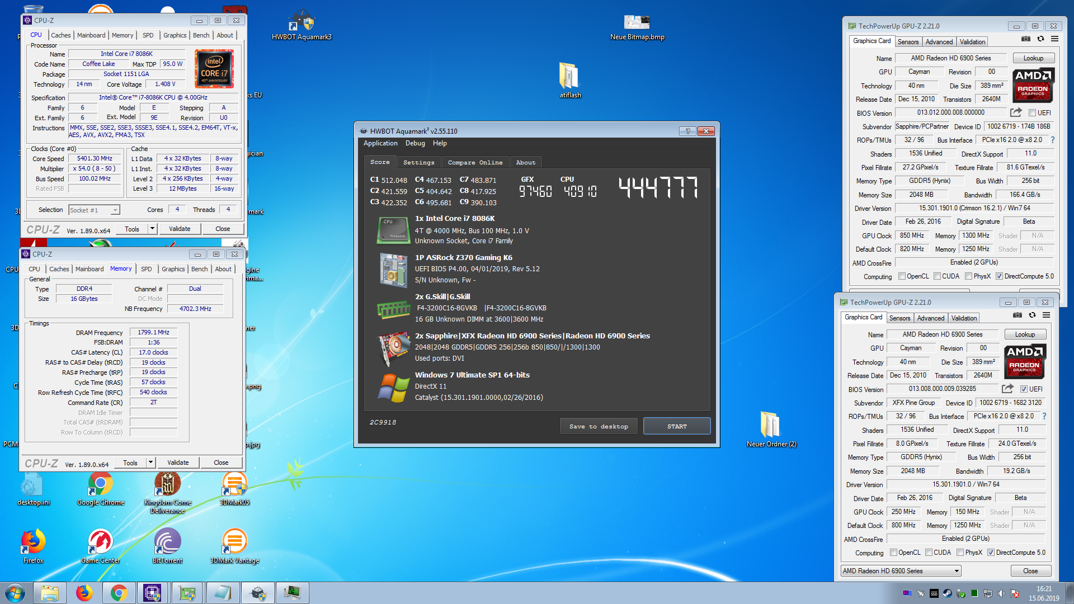Viewport: 1074px width, 604px height.
Task: Click the DRAM Frequency value 1799.1 MHz
Action: [153, 332]
